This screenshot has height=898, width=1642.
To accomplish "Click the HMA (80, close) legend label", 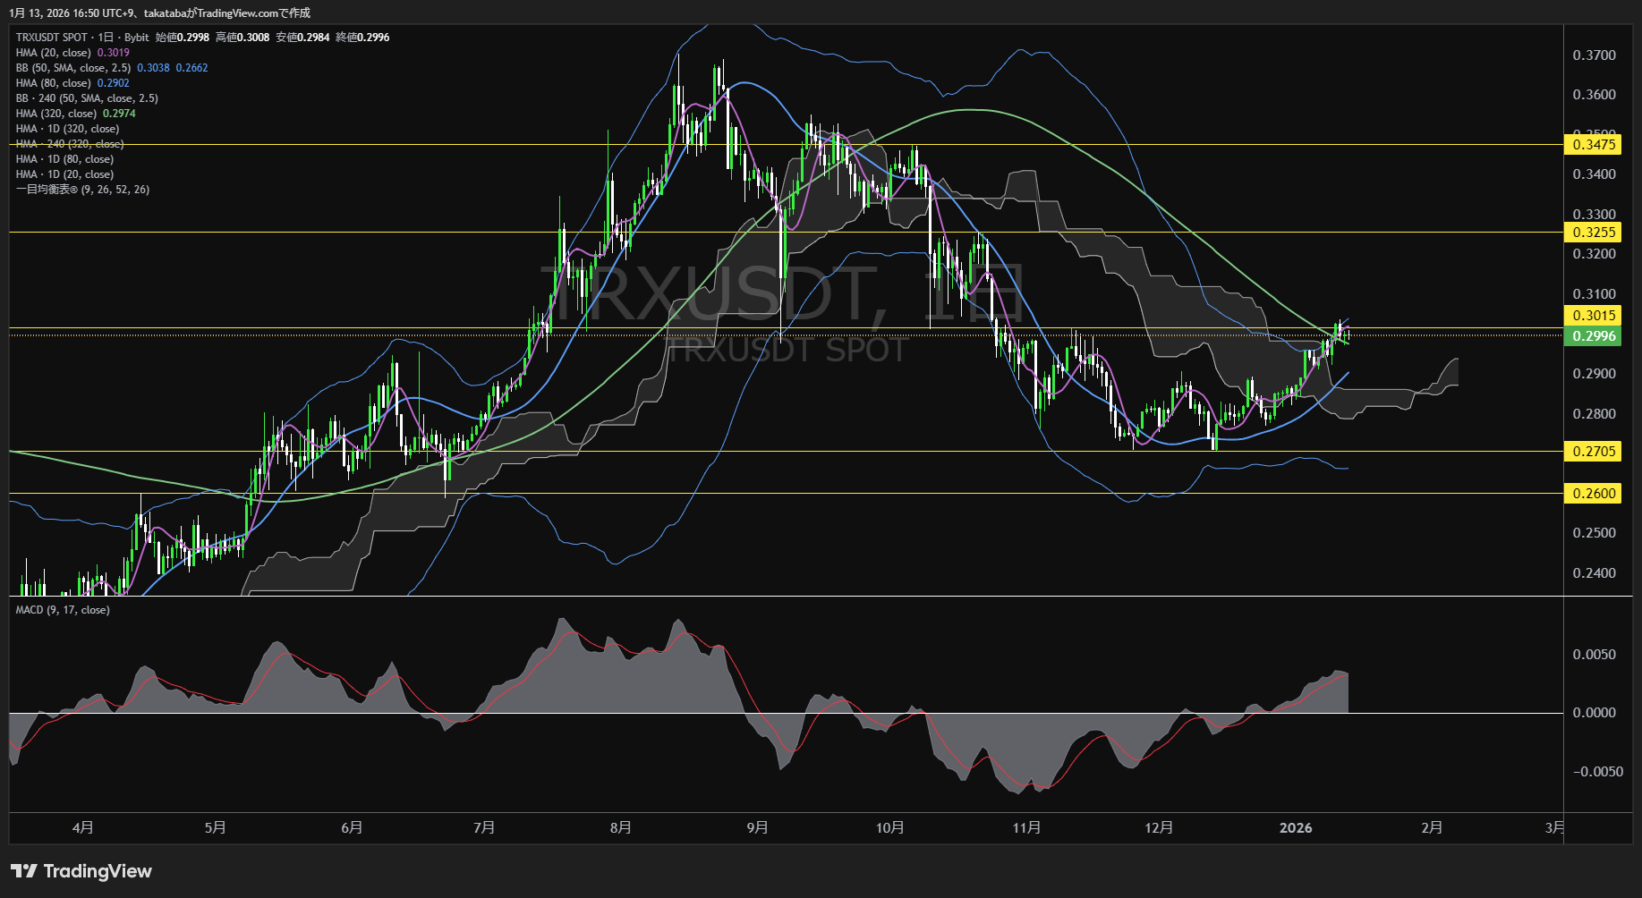I will 54,83.
